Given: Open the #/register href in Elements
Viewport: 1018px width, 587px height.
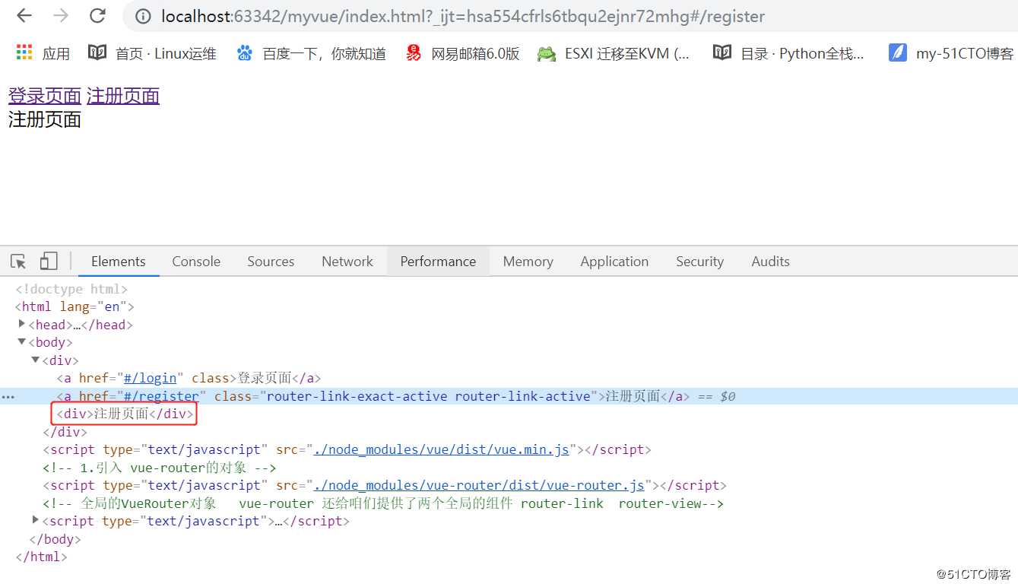Looking at the screenshot, I should point(161,396).
